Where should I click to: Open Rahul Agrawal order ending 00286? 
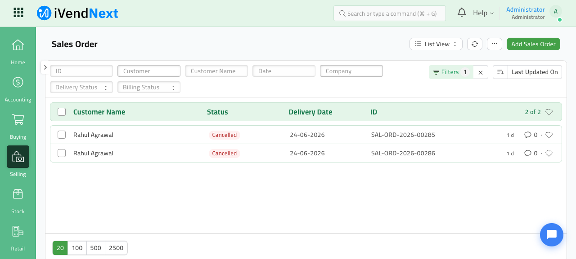93,154
